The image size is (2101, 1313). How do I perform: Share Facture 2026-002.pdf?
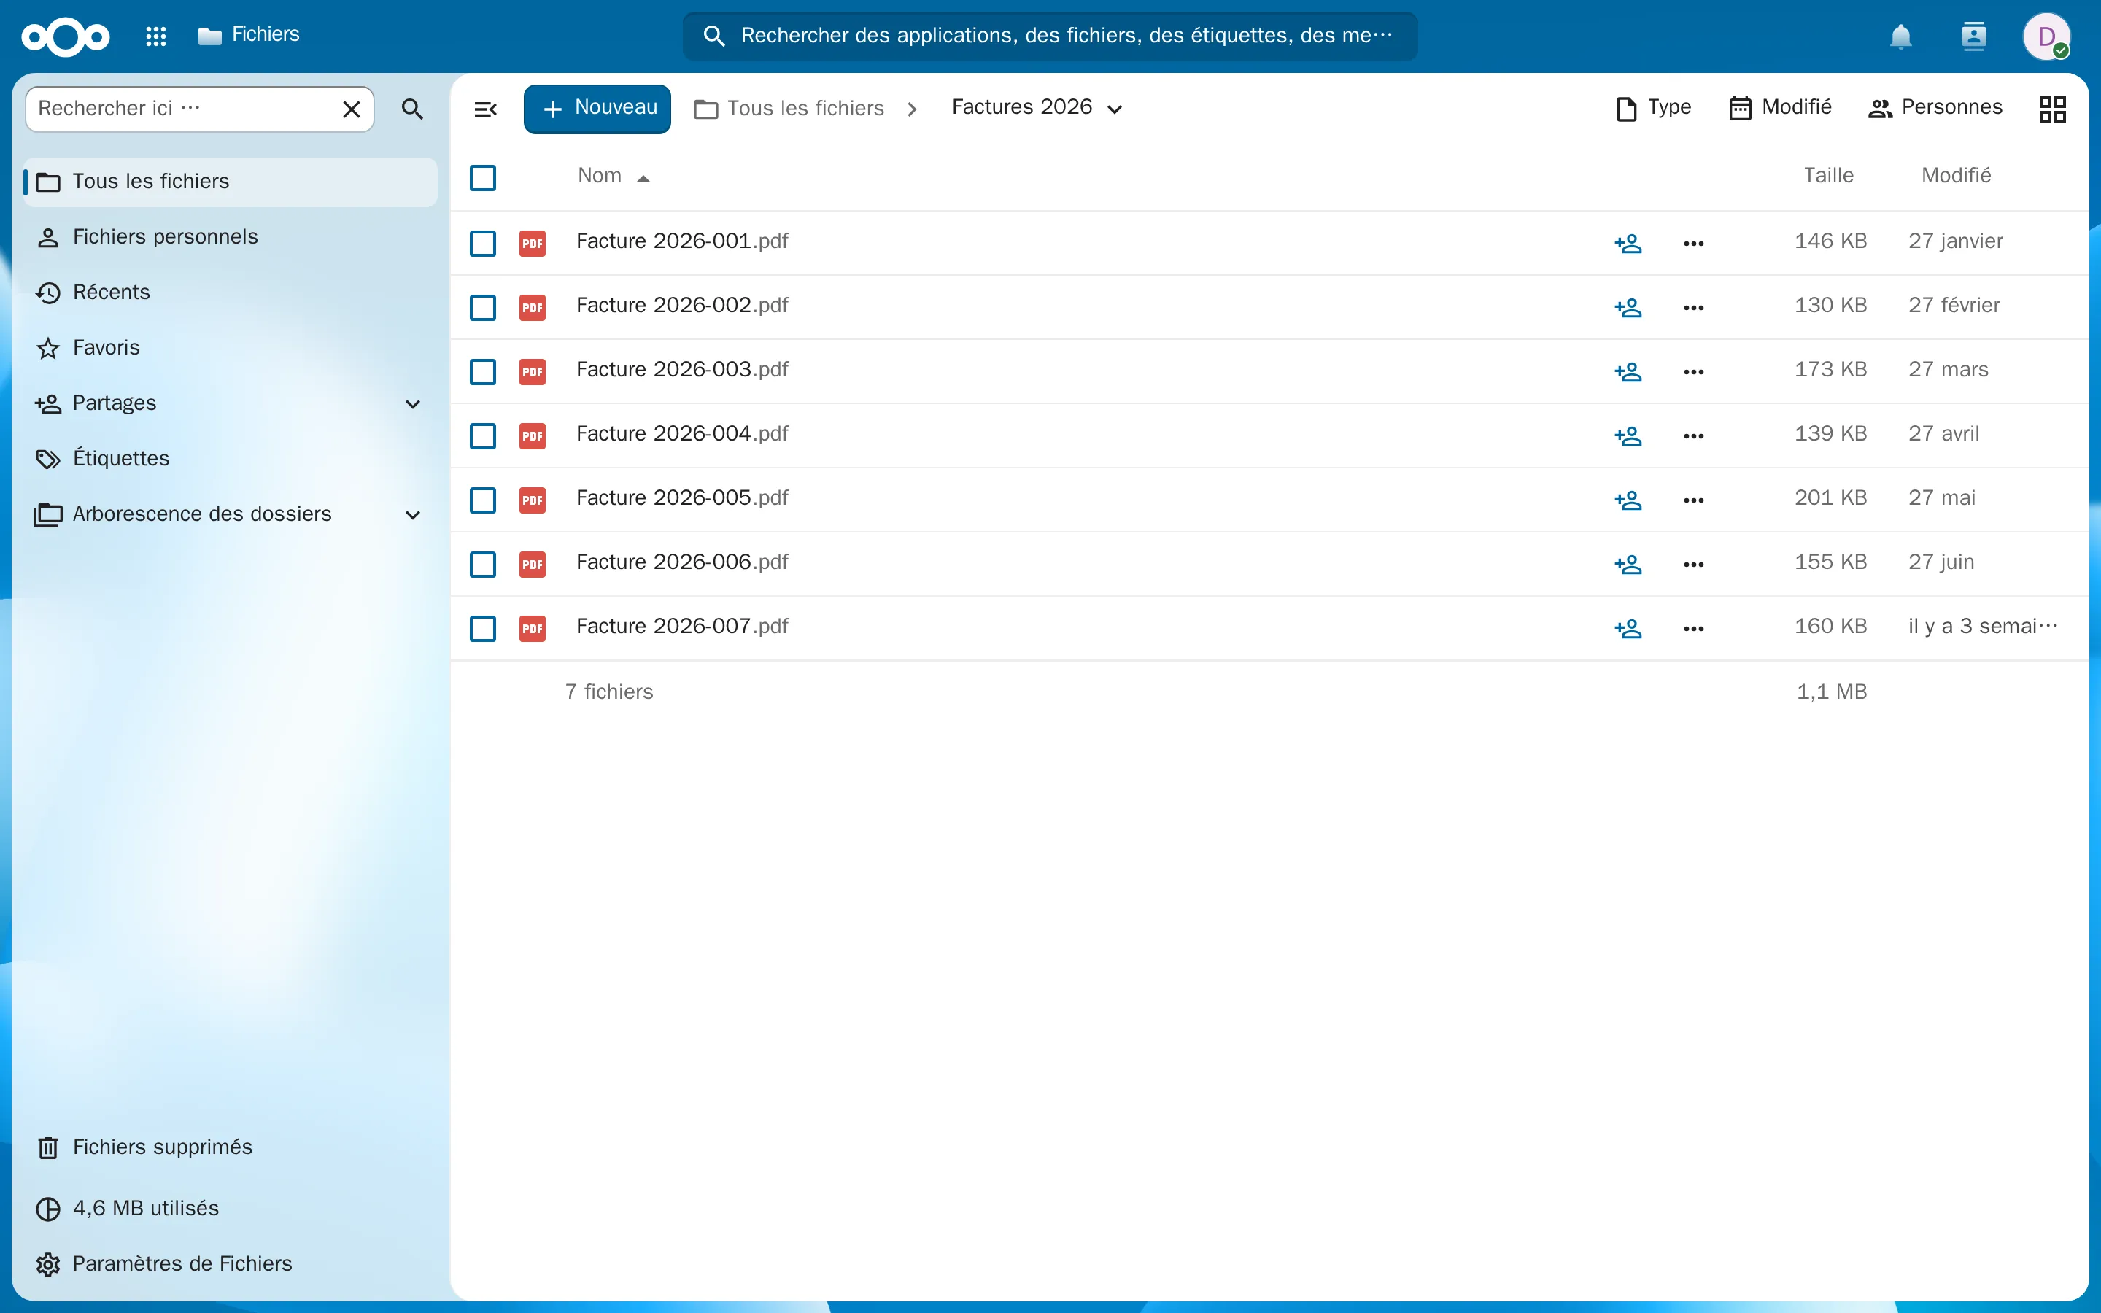(x=1628, y=307)
